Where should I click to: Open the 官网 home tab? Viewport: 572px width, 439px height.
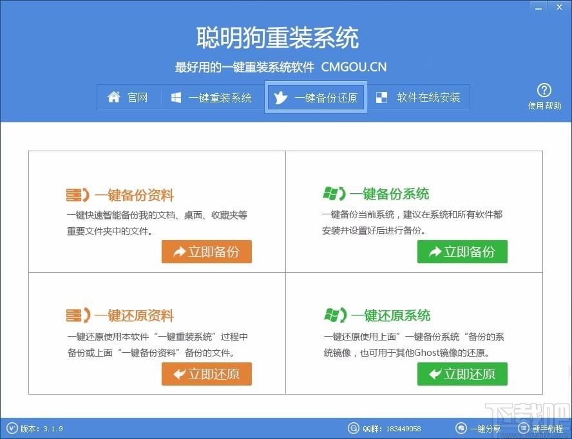128,97
